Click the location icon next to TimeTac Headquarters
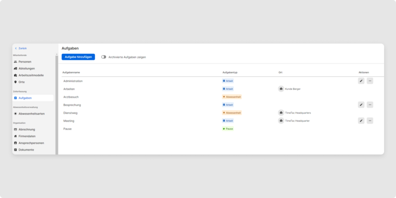396x198 pixels. (281, 113)
